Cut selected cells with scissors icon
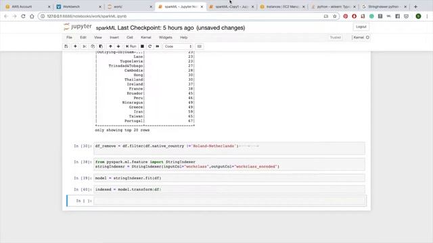The width and height of the screenshot is (433, 243). pyautogui.click(x=85, y=47)
